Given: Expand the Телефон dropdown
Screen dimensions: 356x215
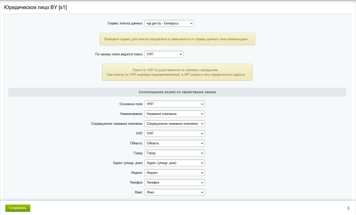Looking at the screenshot, I should [x=174, y=183].
